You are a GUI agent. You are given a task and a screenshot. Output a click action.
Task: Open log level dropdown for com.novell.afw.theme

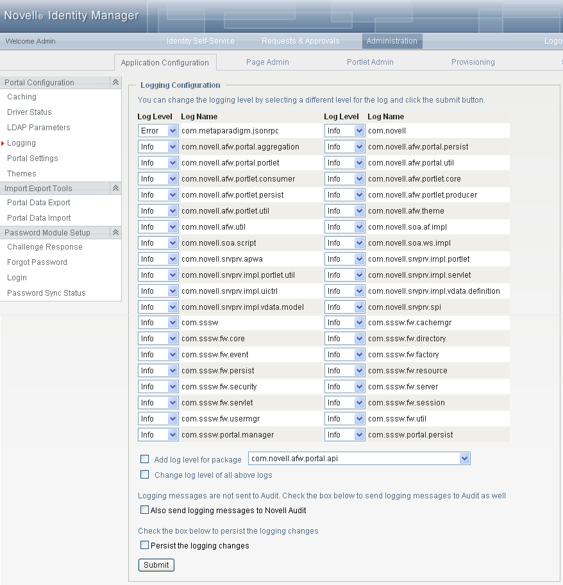[344, 211]
